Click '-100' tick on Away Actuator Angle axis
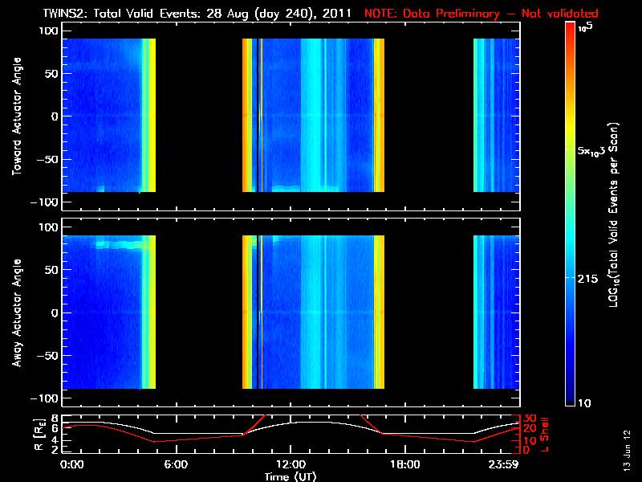The height and width of the screenshot is (482, 642). tap(45, 398)
